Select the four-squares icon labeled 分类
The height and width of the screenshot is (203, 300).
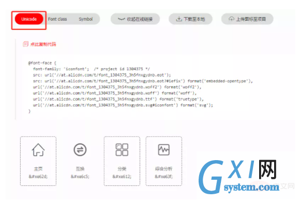tap(122, 150)
